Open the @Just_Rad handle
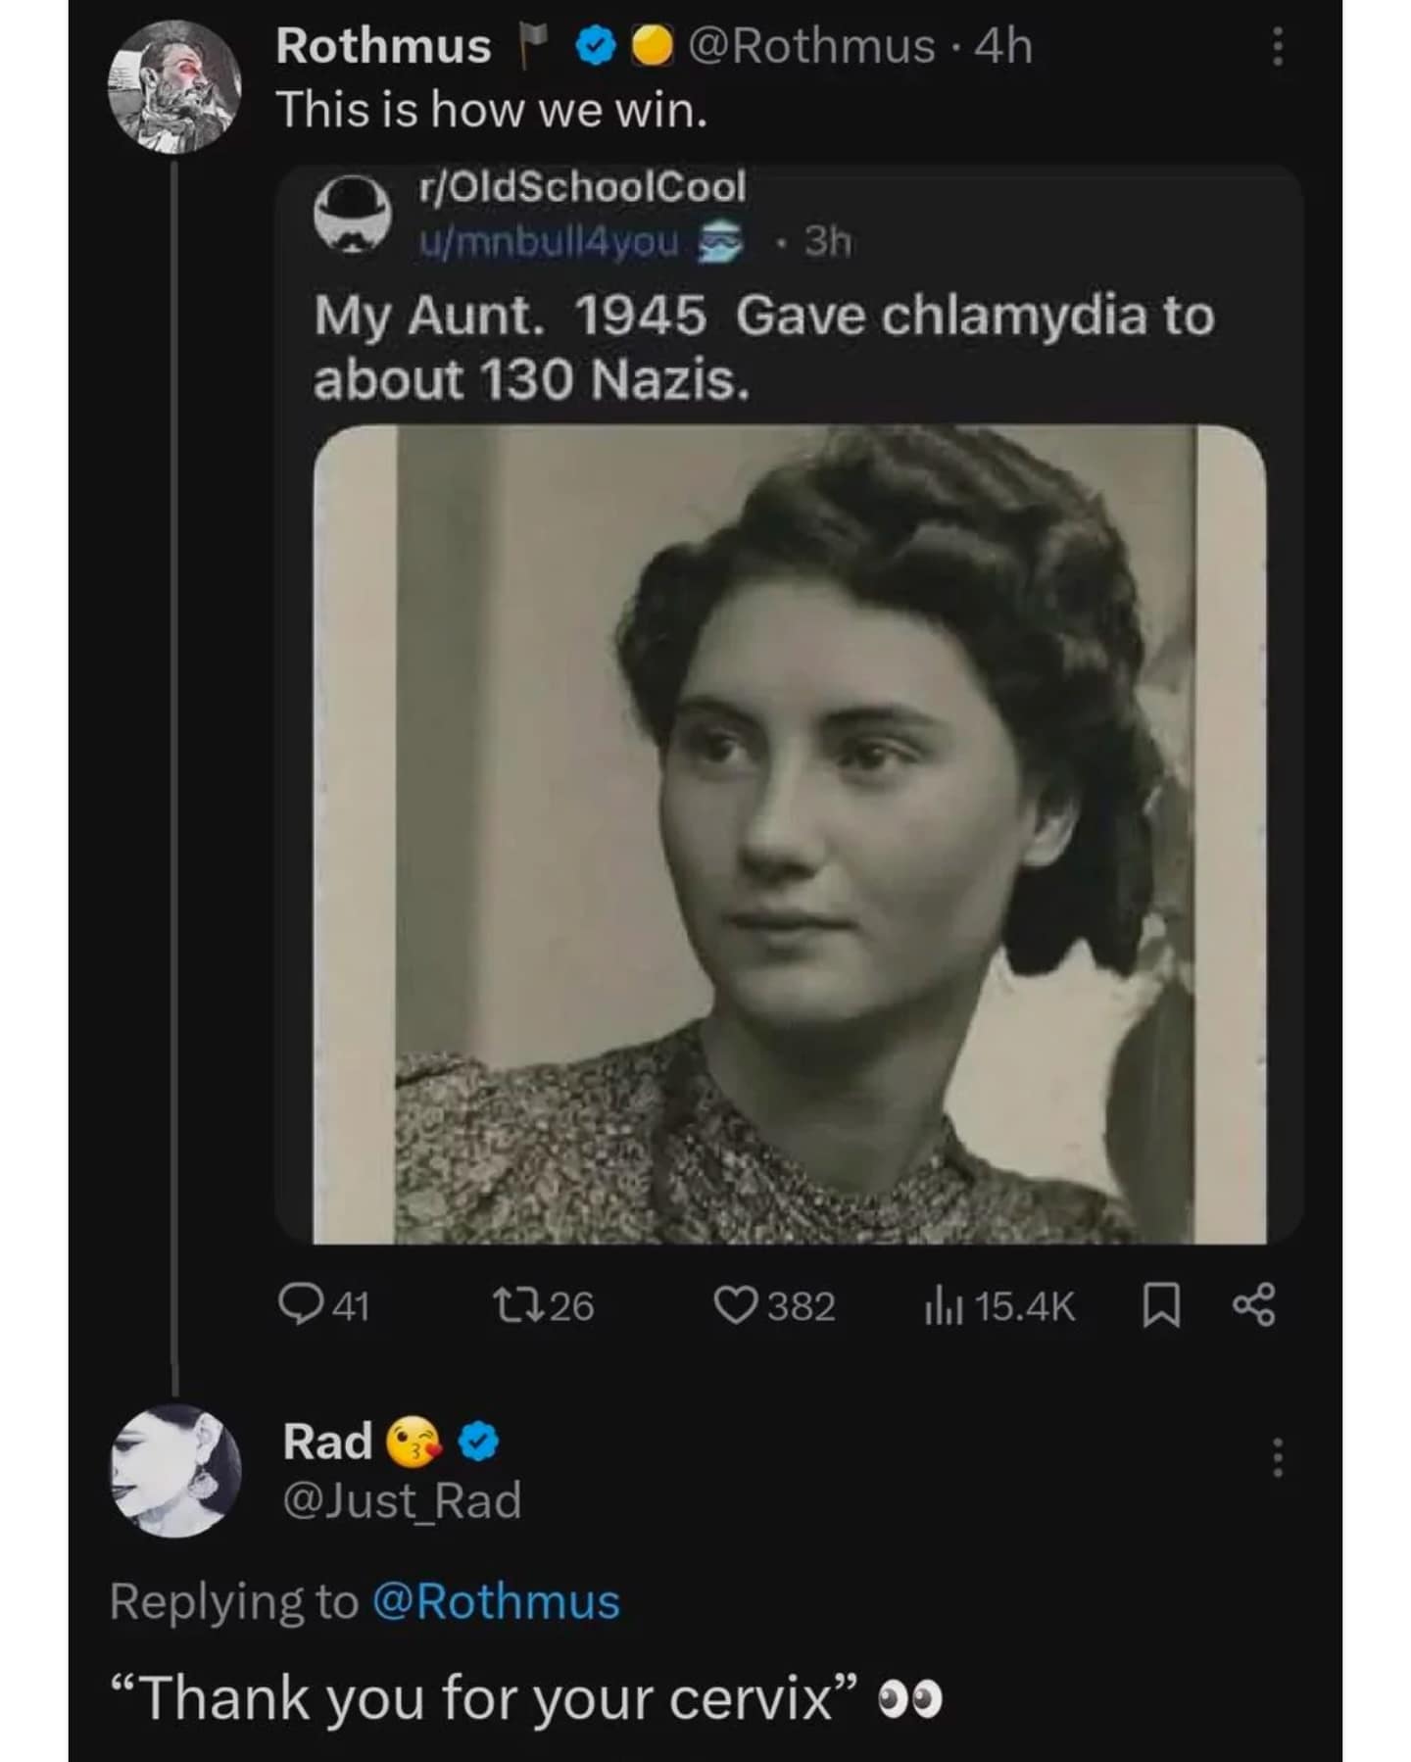Screen dimensions: 1411x1762 pos(402,1500)
